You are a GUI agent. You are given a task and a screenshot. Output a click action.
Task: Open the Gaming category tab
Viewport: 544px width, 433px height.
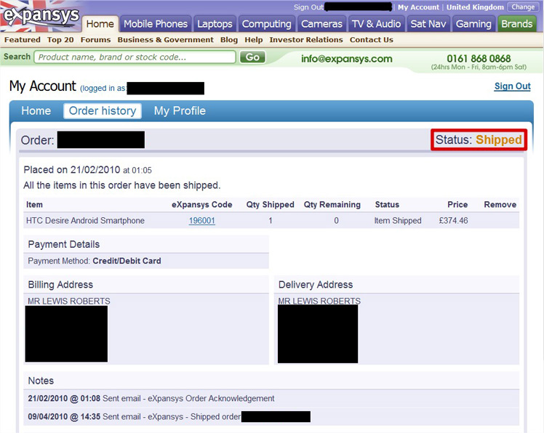pyautogui.click(x=473, y=24)
